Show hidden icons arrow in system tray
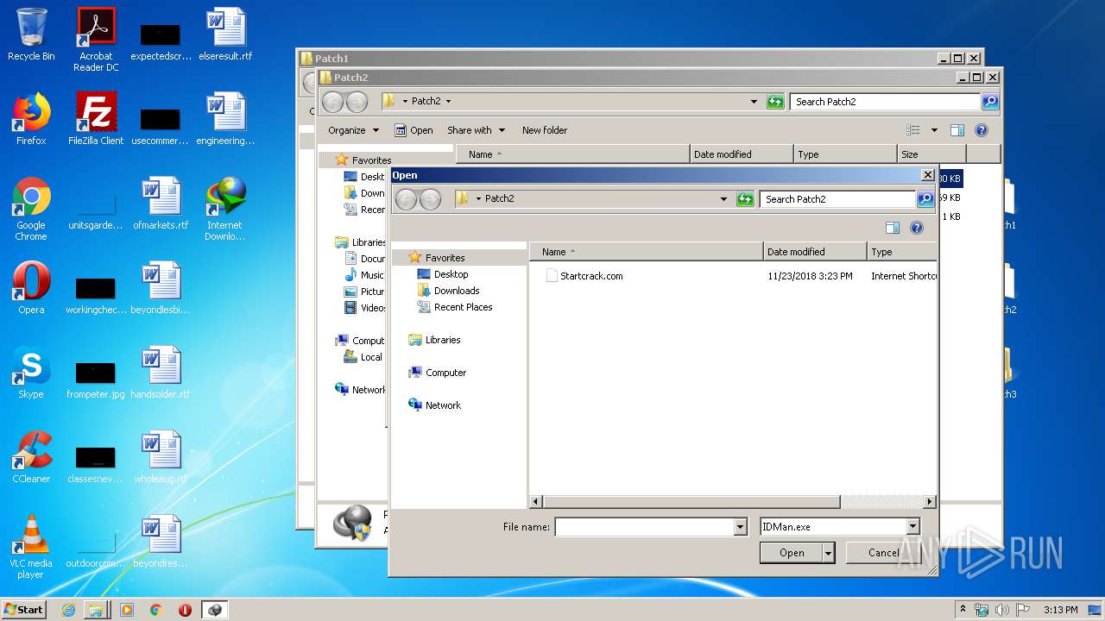 pos(963,609)
